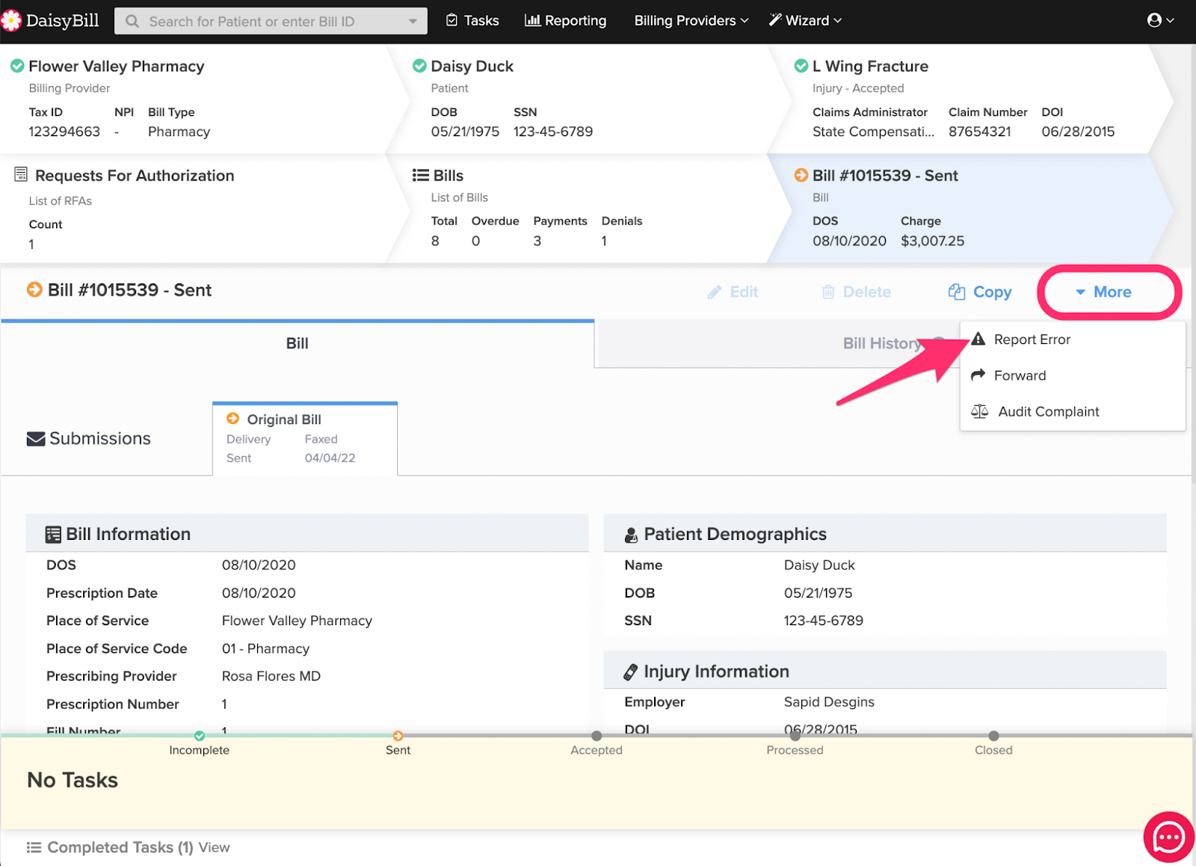Select employer Sapid Desgins
Screen dimensions: 1196x866
click(829, 702)
